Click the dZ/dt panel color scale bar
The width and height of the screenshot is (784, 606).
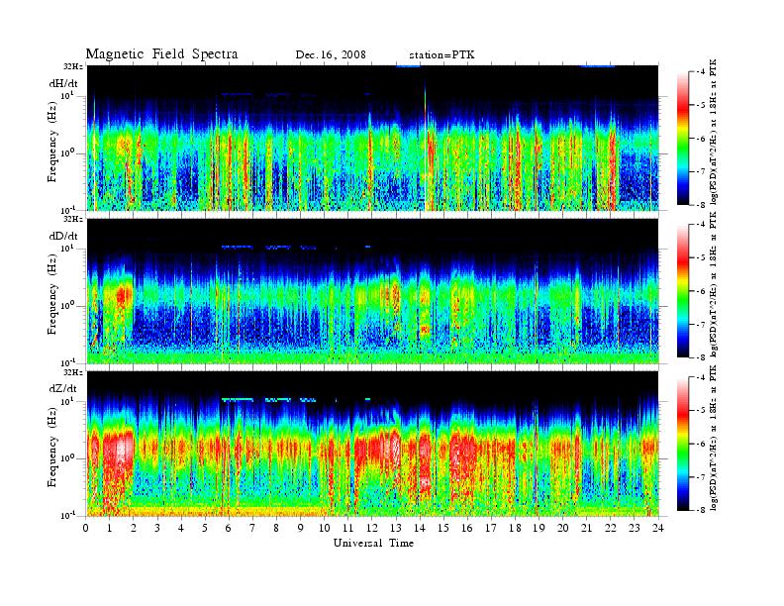[x=683, y=444]
